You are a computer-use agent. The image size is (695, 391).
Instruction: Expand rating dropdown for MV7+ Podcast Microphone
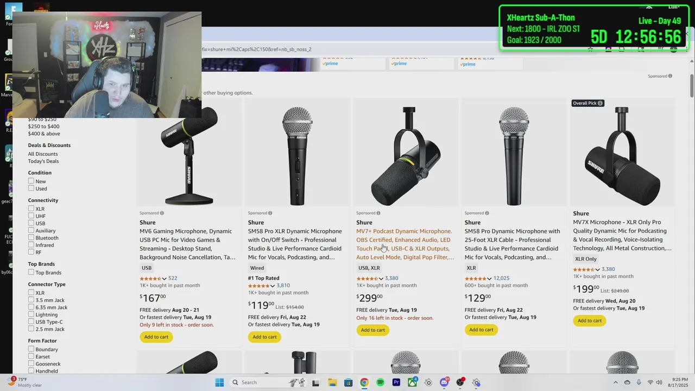click(x=381, y=279)
